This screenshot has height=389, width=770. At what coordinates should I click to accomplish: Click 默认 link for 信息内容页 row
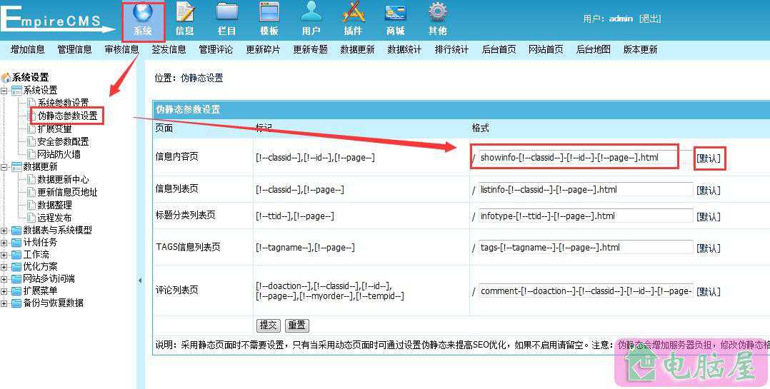point(708,158)
